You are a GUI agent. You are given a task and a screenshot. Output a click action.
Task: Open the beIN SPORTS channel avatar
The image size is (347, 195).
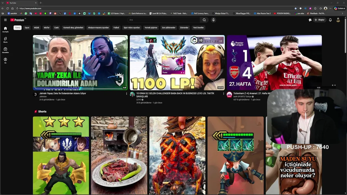tap(229, 94)
